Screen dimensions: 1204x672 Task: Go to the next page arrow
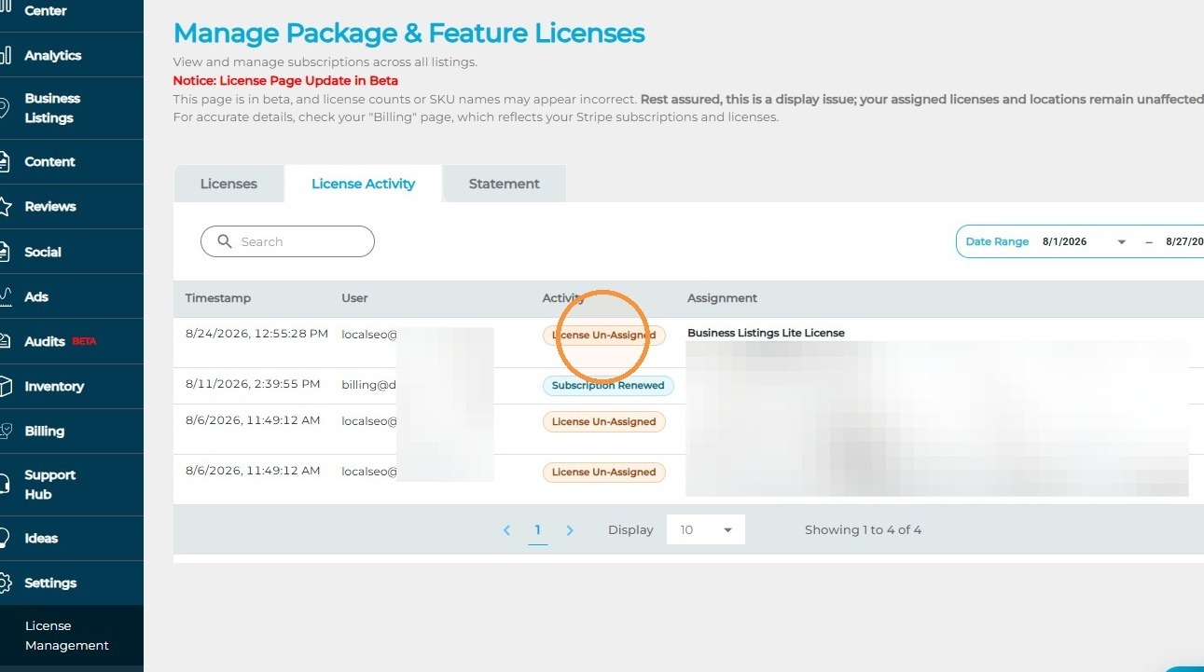click(570, 529)
